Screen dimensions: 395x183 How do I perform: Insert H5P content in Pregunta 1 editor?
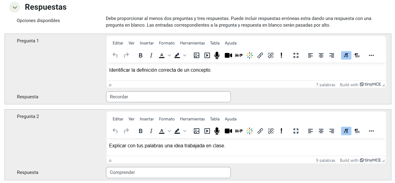pos(239,55)
